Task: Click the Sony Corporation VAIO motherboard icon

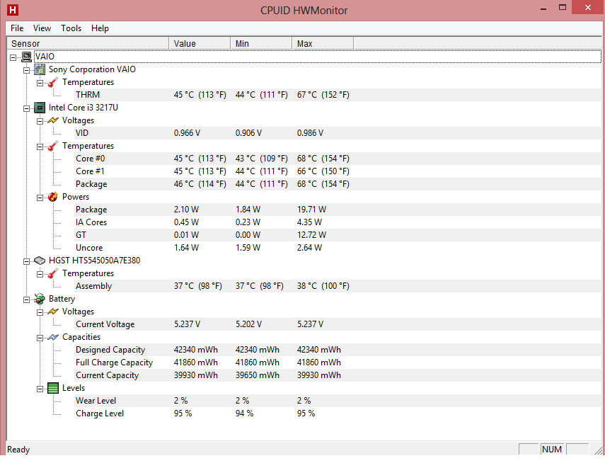Action: (x=40, y=69)
